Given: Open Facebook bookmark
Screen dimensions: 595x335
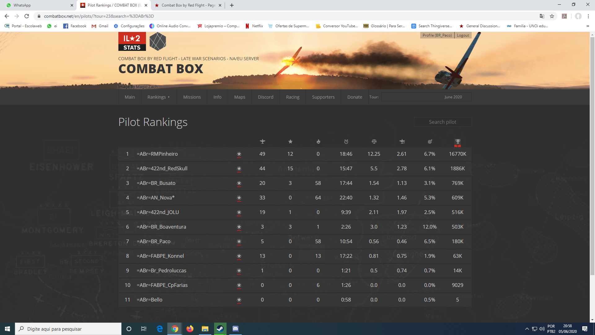Looking at the screenshot, I should pos(75,26).
